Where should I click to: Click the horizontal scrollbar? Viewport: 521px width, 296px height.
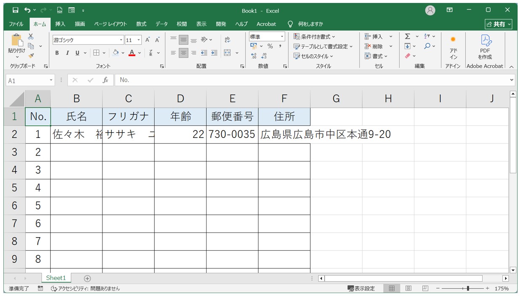[x=403, y=278]
